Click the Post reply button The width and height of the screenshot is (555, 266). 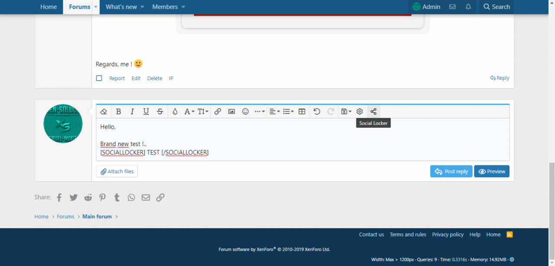click(451, 172)
